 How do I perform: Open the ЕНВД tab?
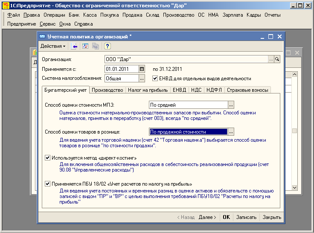[x=179, y=90]
